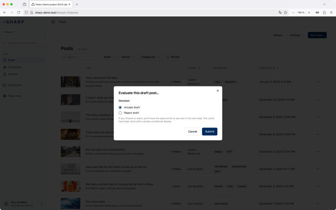
Task: Open Posts in the sidebar
Action: pos(23,60)
